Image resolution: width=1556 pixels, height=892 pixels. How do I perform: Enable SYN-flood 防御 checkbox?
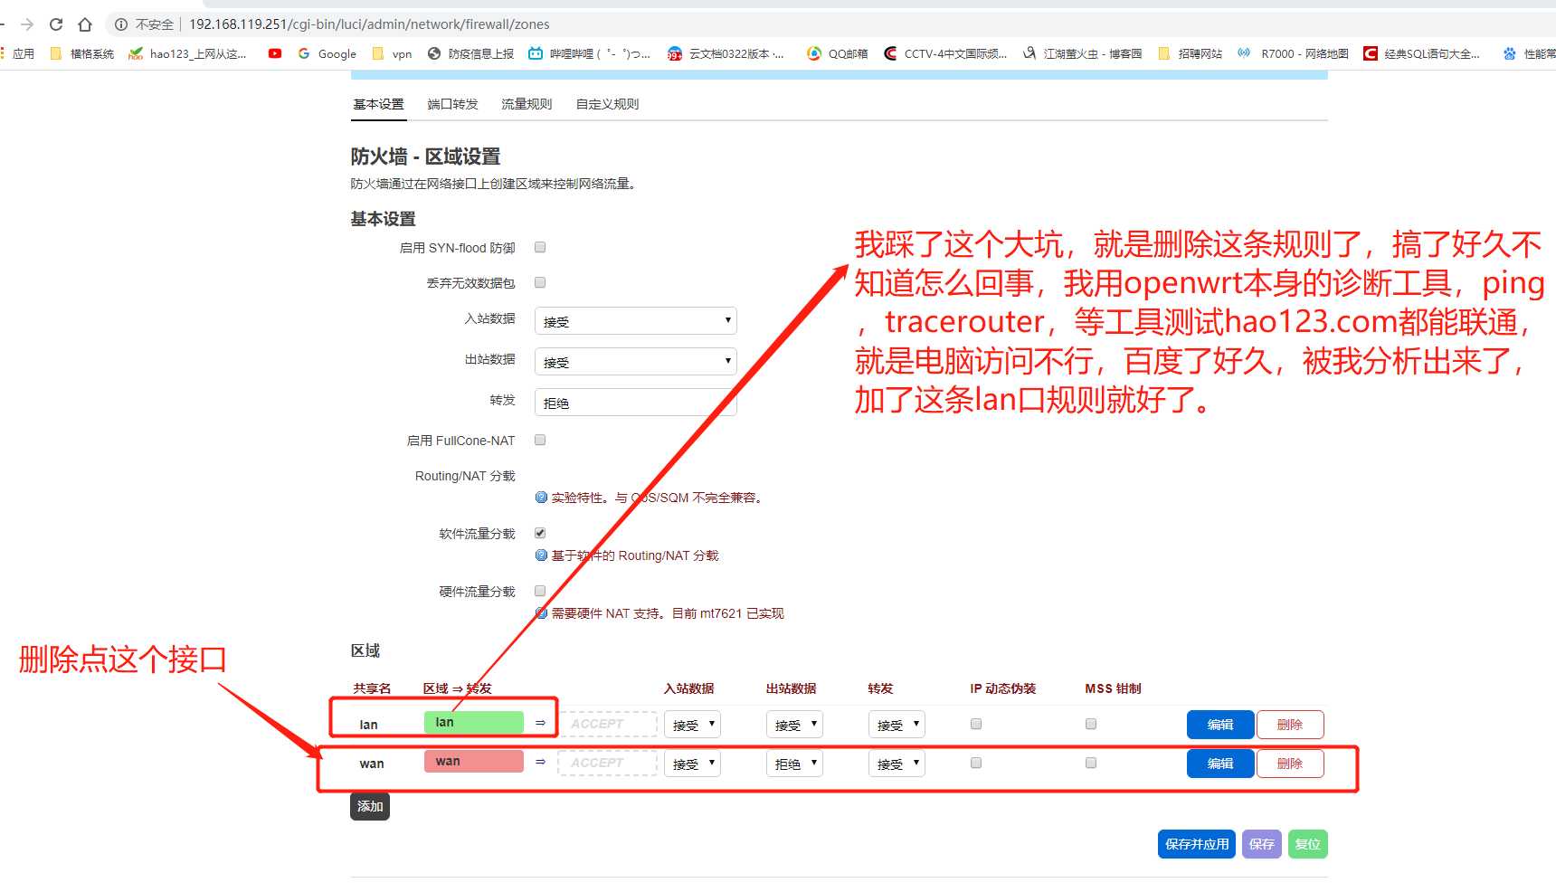tap(540, 247)
